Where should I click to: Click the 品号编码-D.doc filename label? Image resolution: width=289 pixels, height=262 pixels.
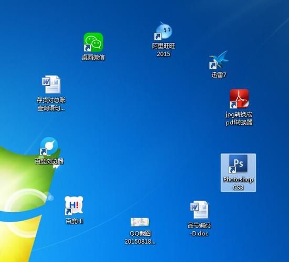[199, 229]
